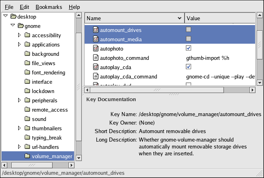264x178 pixels.
Task: Uncheck the autophoto checkbox
Action: click(188, 48)
